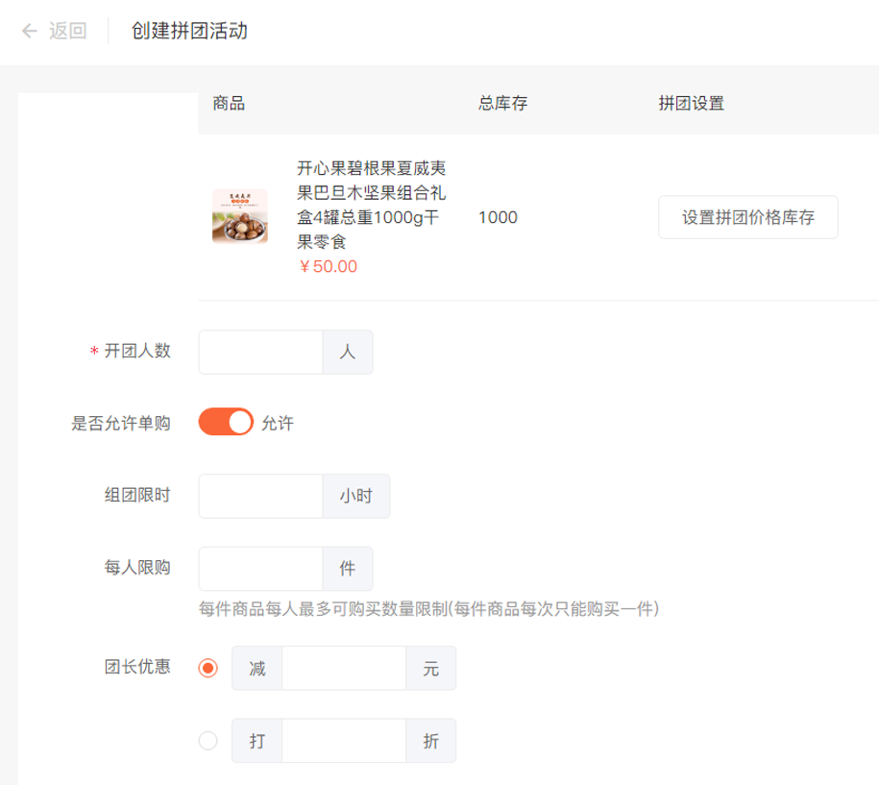This screenshot has width=879, height=785.
Task: Select the 打 折 discount radio button
Action: (208, 741)
